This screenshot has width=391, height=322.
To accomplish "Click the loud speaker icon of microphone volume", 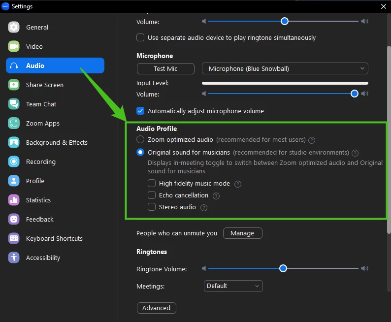I will (x=364, y=94).
